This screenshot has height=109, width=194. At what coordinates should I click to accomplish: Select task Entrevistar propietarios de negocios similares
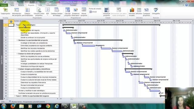(36, 46)
